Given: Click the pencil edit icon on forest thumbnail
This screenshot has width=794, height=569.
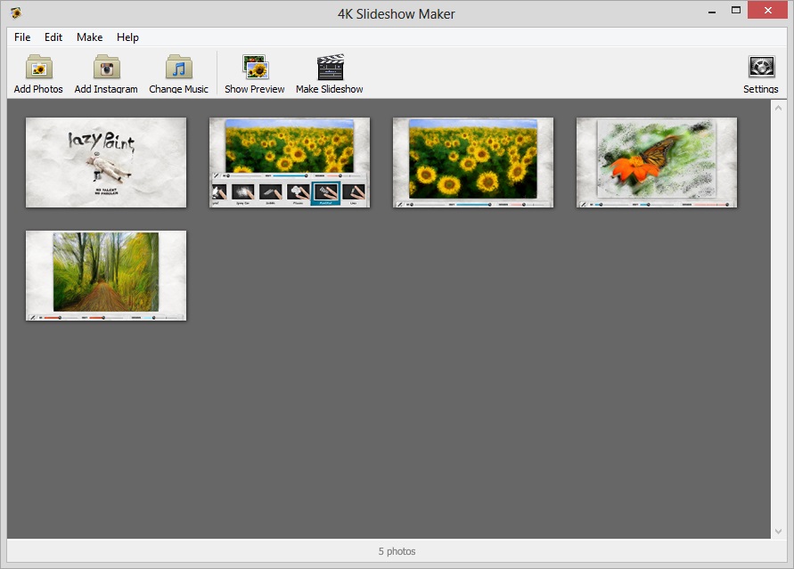Looking at the screenshot, I should pyautogui.click(x=34, y=317).
